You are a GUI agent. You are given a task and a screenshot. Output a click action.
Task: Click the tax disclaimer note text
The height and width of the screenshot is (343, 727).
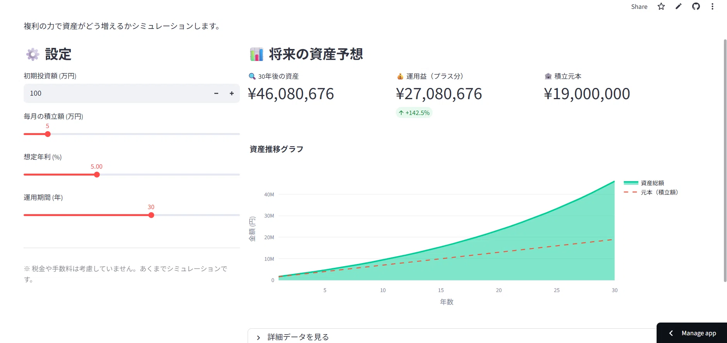tap(126, 274)
